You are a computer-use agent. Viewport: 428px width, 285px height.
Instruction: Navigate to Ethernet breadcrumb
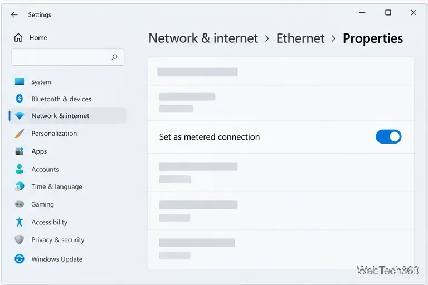300,38
